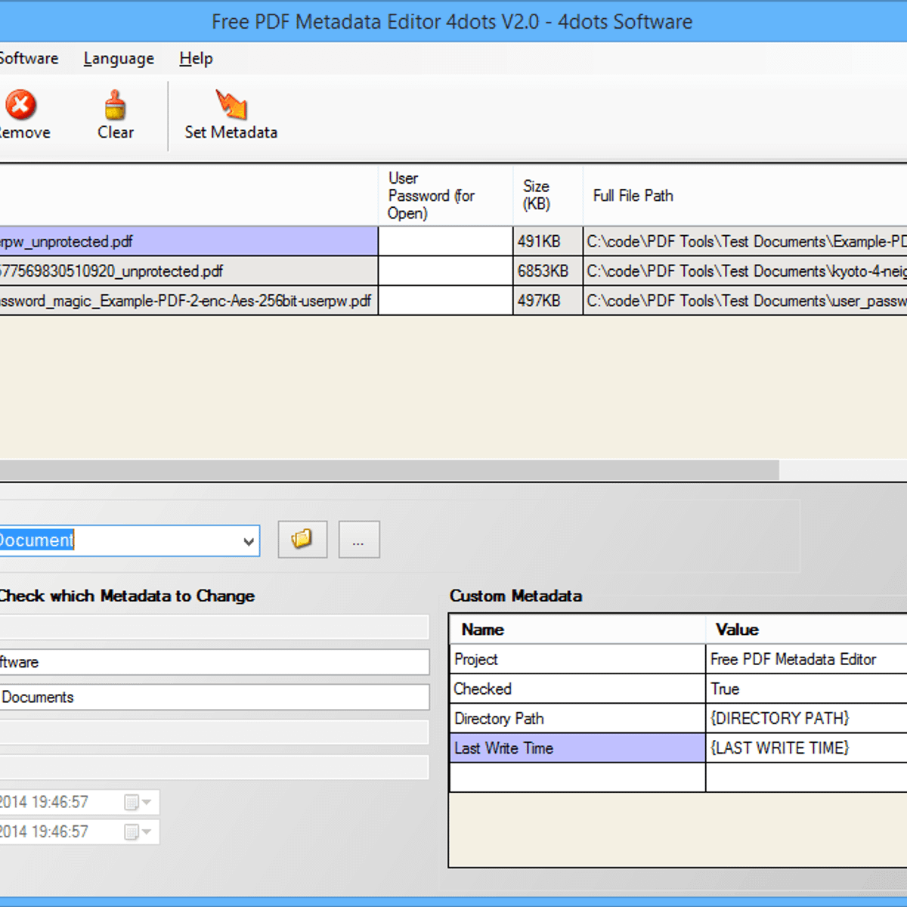Click the metadata field showing 'Documents'

[x=215, y=697]
